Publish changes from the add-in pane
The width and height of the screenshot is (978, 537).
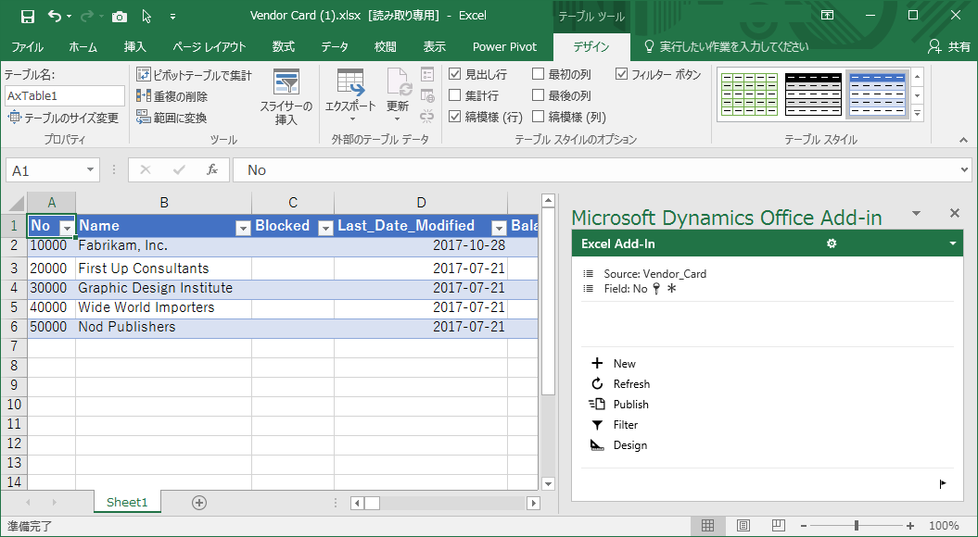619,405
